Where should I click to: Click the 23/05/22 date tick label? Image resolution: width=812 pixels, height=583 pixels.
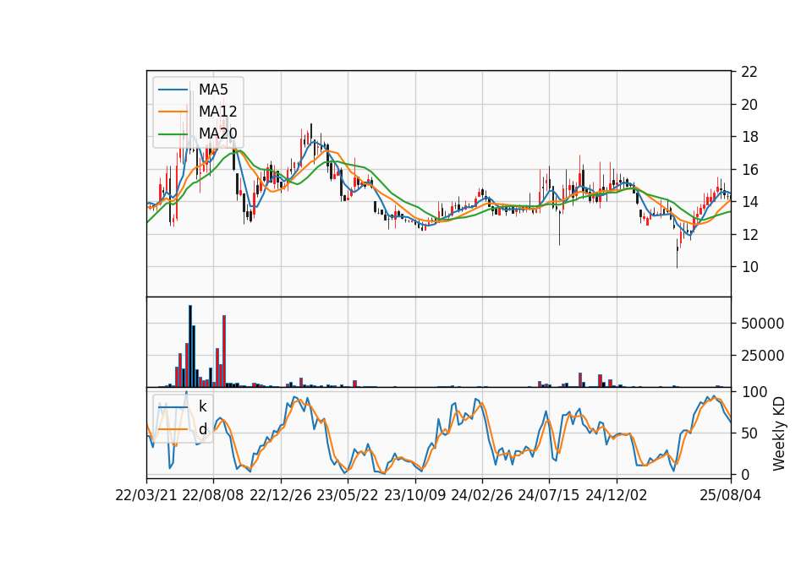coord(348,495)
